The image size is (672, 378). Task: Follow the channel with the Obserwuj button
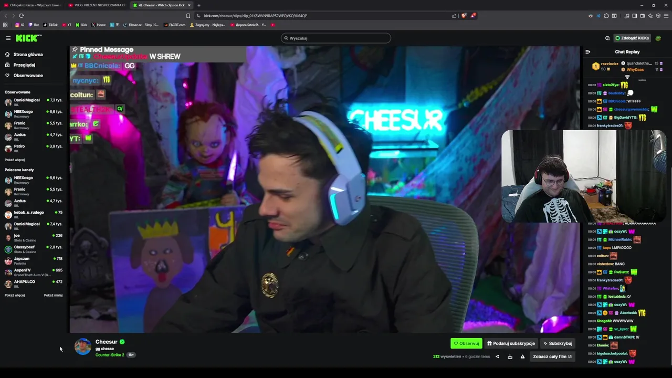pos(466,343)
